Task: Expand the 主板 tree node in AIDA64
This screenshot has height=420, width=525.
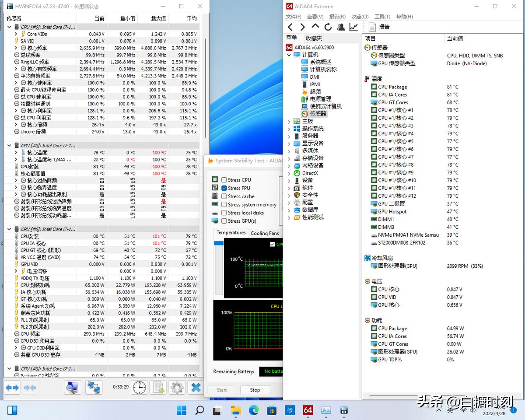Action: [x=288, y=121]
